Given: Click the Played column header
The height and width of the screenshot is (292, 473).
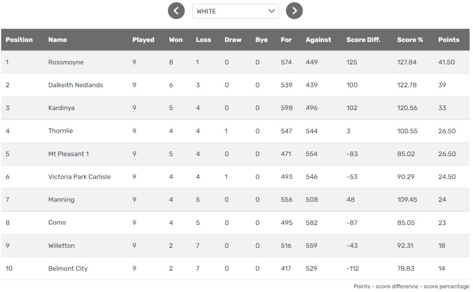Looking at the screenshot, I should [x=143, y=40].
